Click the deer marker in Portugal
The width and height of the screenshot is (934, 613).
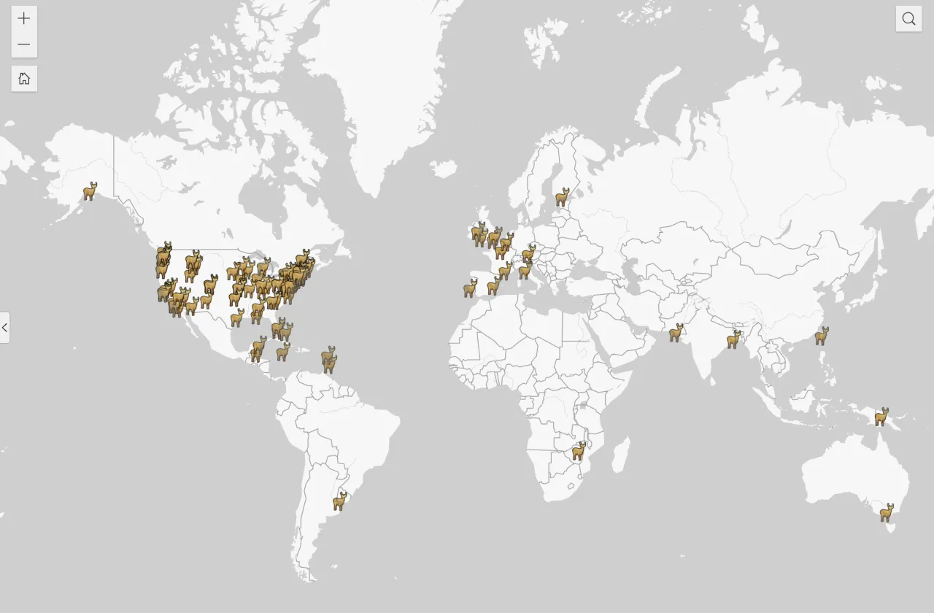(470, 288)
